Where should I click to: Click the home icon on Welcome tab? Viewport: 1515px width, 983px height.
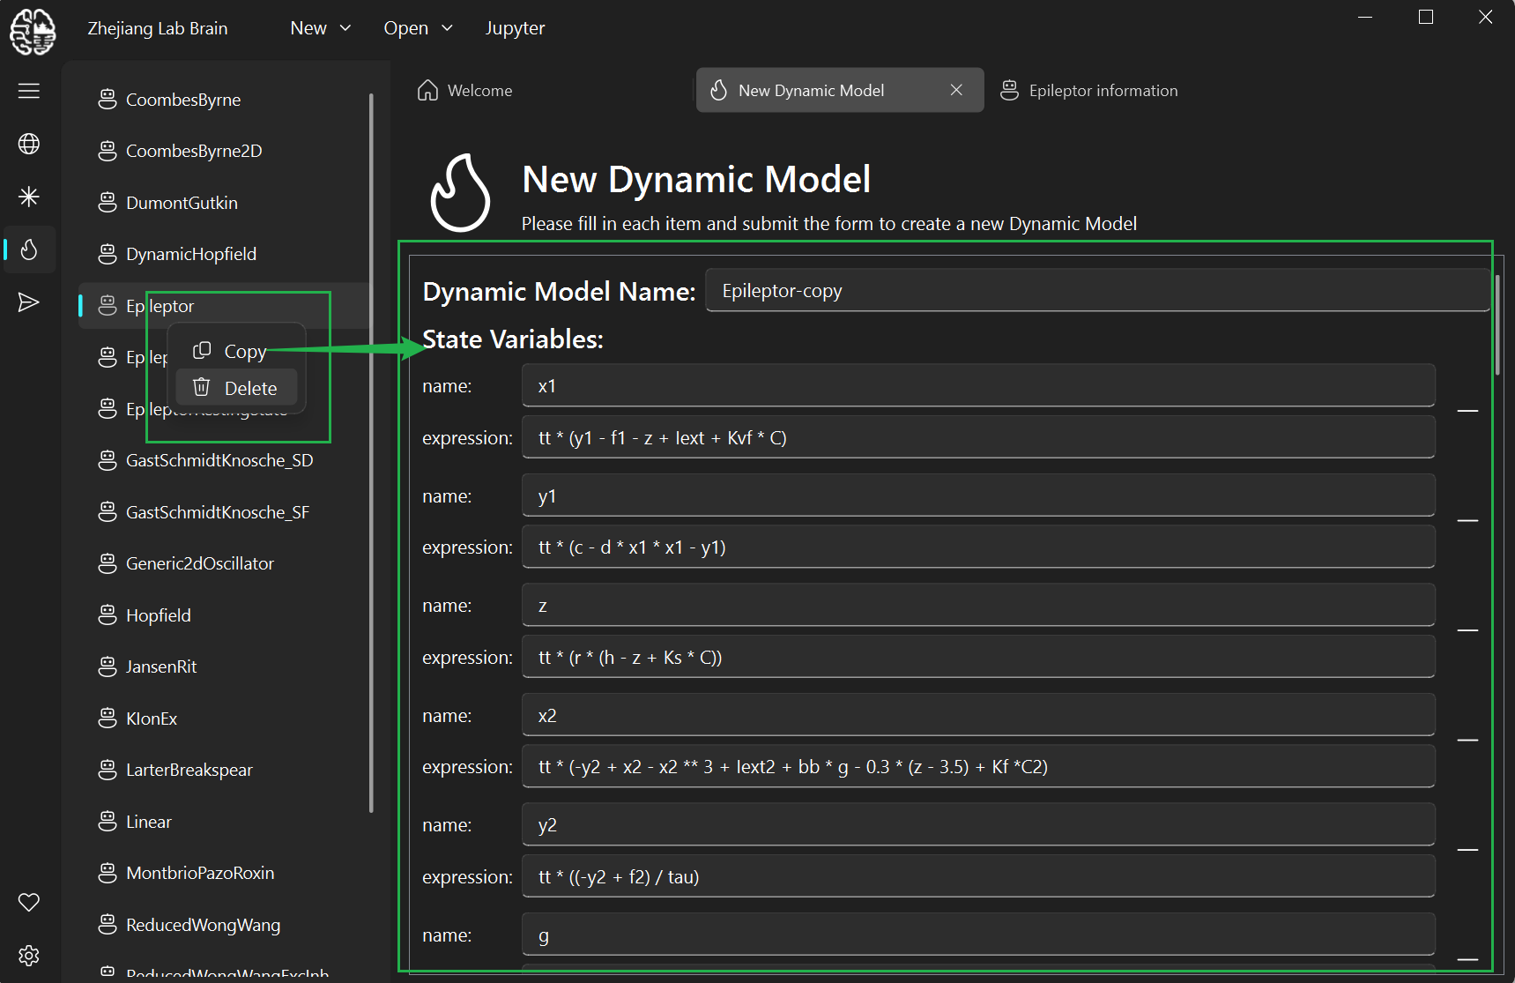[427, 90]
